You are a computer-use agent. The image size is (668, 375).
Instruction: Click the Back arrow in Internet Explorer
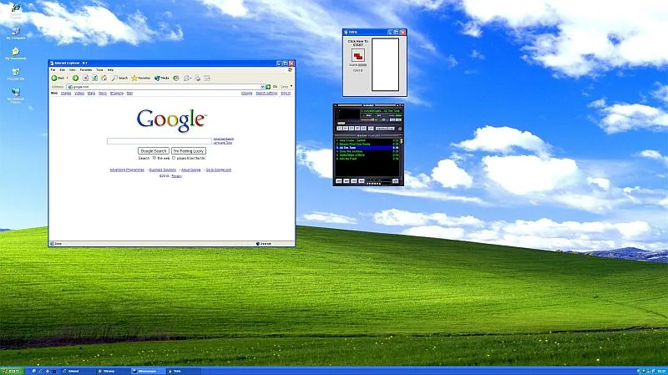click(54, 78)
